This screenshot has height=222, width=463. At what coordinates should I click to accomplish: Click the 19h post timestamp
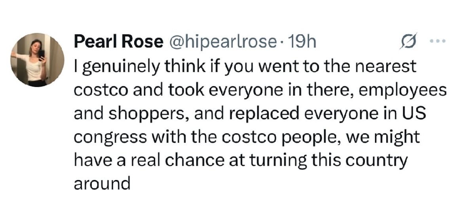(303, 41)
